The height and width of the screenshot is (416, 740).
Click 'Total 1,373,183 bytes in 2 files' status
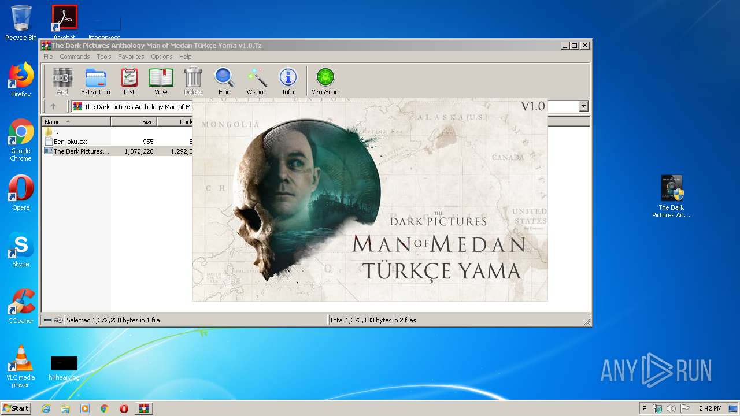[372, 320]
